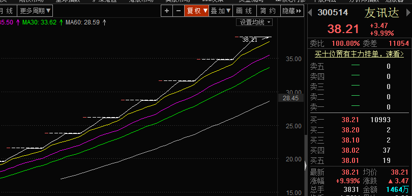Toggle 简约 simple view mode

pyautogui.click(x=268, y=11)
